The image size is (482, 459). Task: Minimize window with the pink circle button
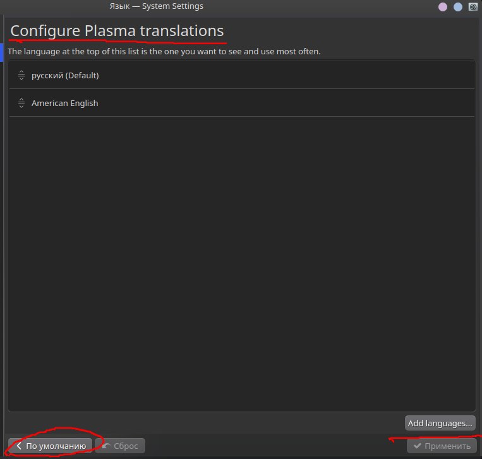[x=443, y=7]
